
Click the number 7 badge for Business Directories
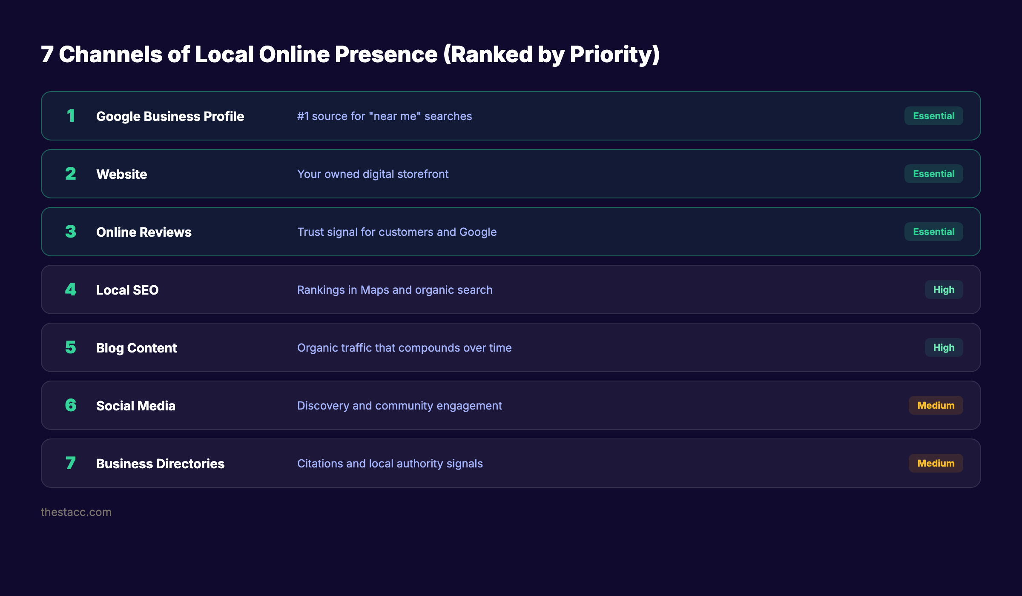pyautogui.click(x=71, y=463)
